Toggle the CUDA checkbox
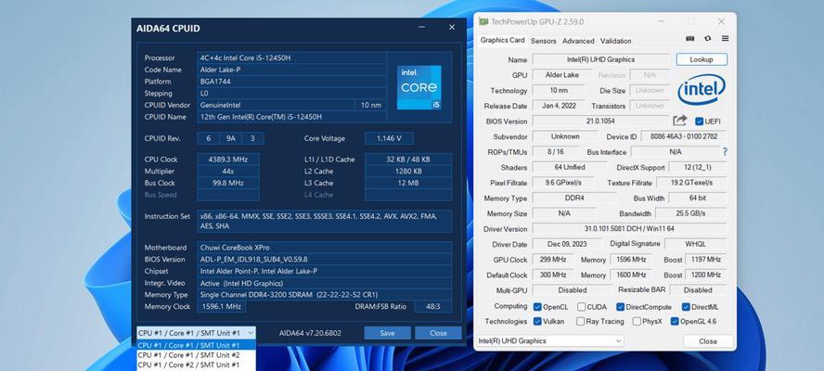Screen dimensions: 824x371 (581, 307)
